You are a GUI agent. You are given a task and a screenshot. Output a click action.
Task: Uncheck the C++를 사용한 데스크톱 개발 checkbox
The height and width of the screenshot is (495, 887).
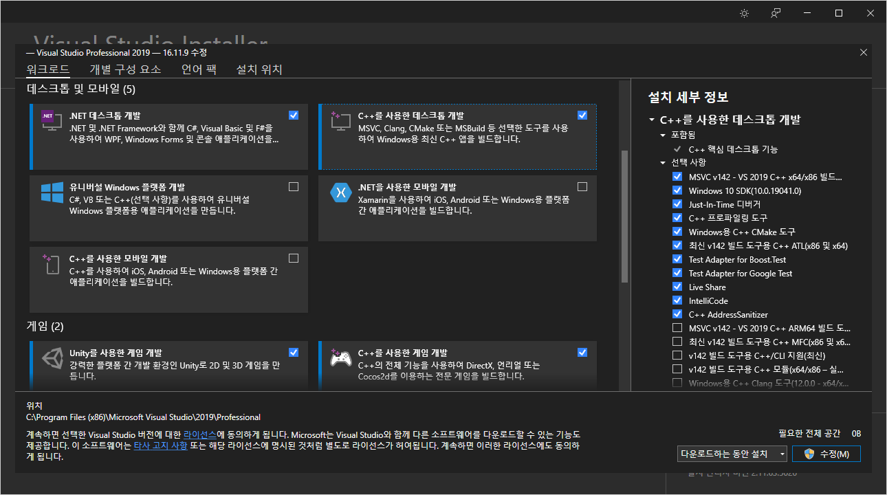pos(582,115)
